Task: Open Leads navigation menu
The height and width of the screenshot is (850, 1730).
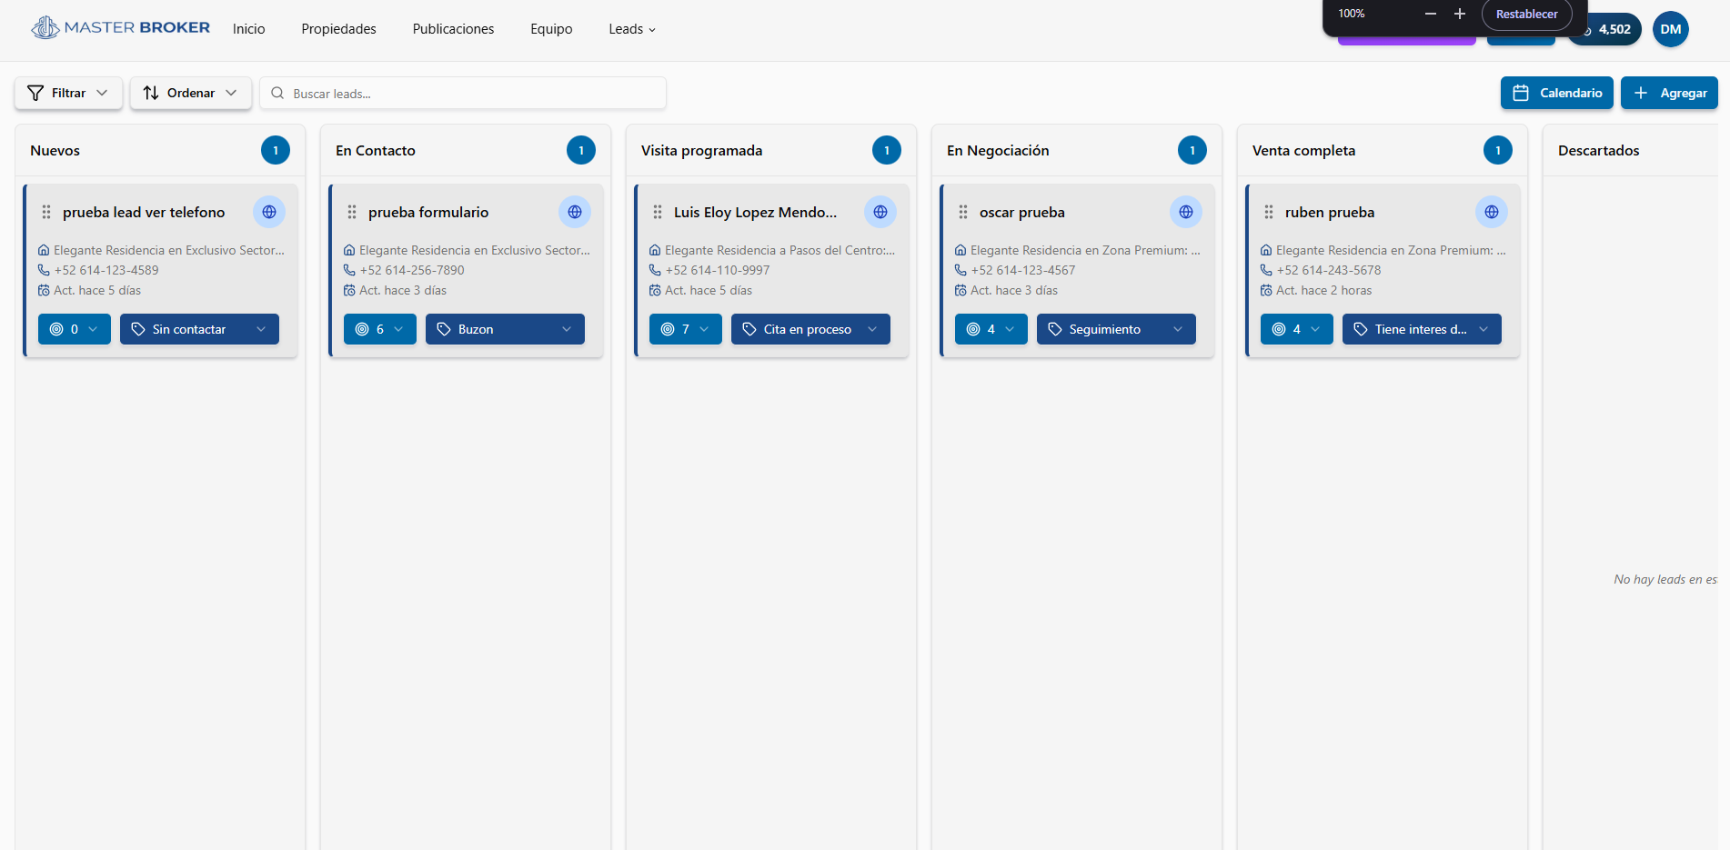Action: [632, 29]
